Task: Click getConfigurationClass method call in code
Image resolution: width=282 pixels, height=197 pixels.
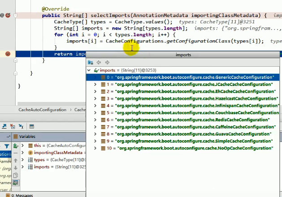Action: coord(198,41)
